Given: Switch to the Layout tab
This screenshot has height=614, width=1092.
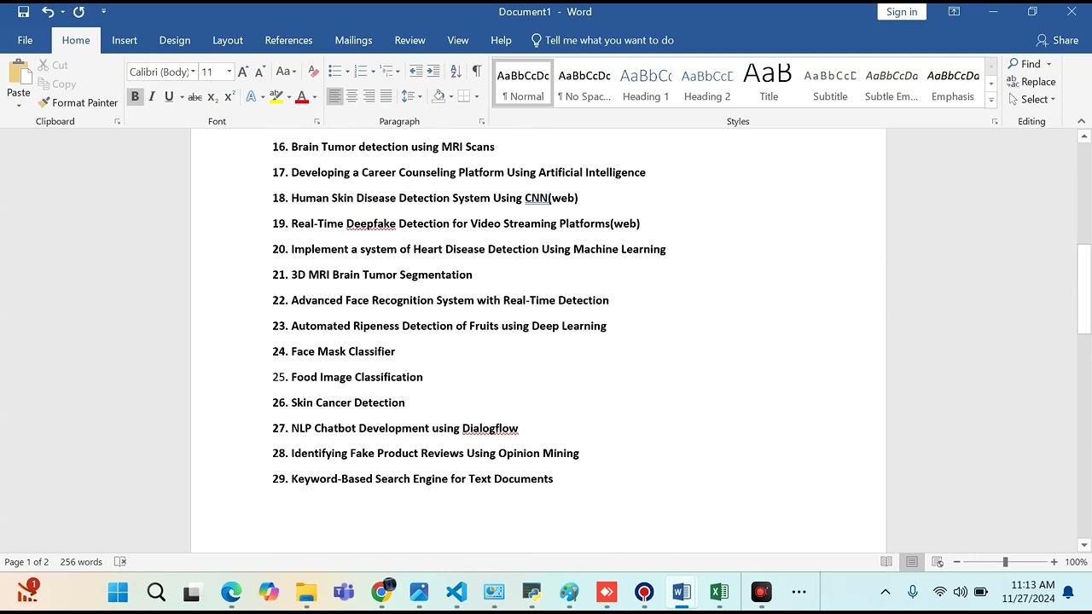Looking at the screenshot, I should 228,40.
